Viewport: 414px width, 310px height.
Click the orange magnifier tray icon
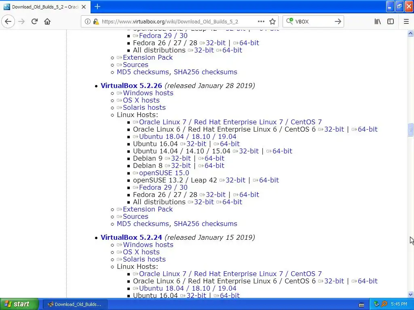pyautogui.click(x=384, y=304)
